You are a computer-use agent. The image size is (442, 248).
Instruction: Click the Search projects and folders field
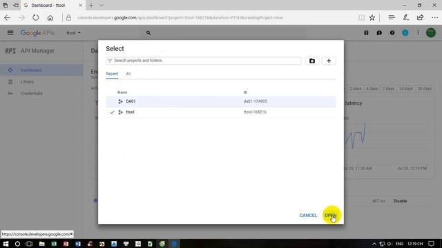coord(204,61)
